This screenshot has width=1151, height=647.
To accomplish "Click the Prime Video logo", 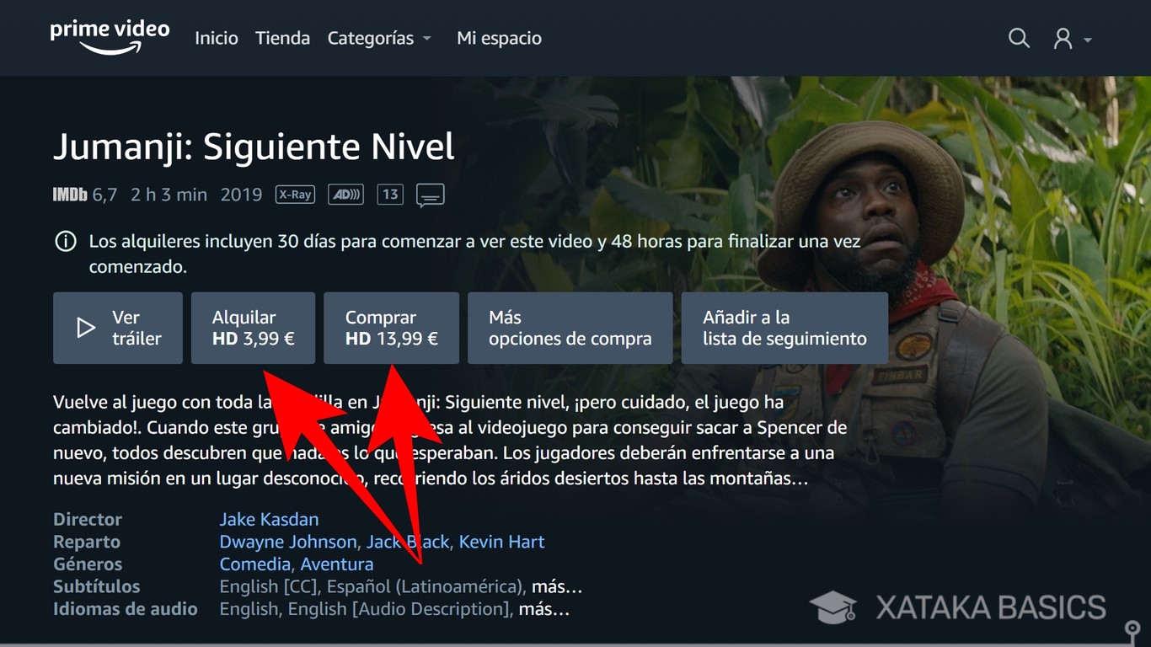I will [110, 37].
